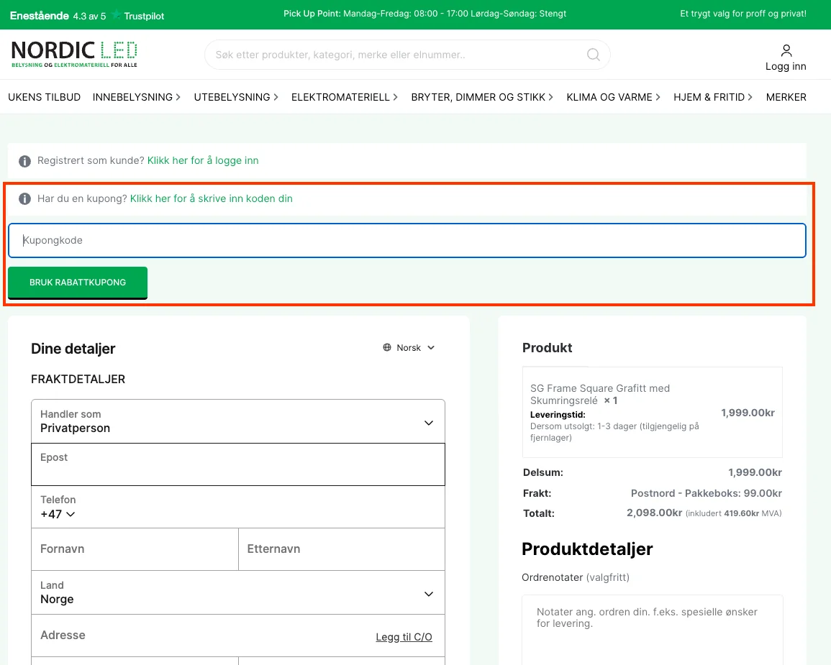Open the KLIMA OG VARME menu
Screen dimensions: 831x665
coord(613,97)
